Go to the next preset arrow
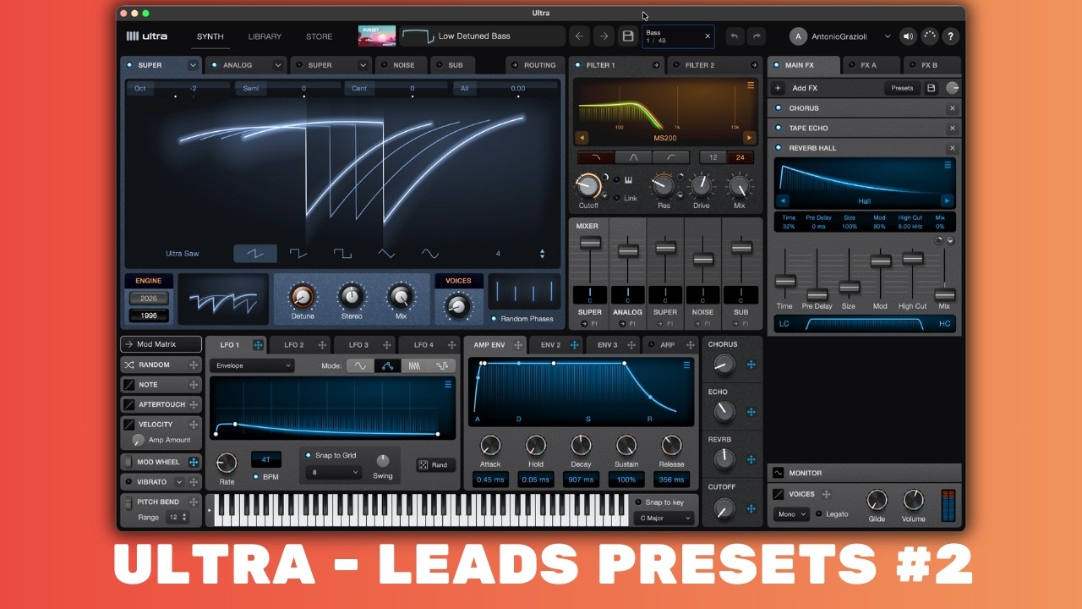 (603, 36)
